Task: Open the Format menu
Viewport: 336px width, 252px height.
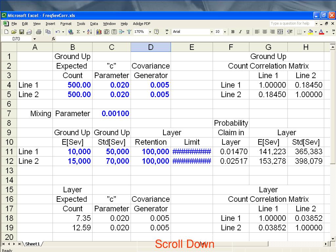Action: click(66, 24)
